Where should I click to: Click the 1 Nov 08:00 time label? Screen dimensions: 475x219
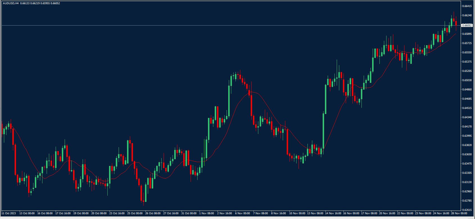tap(207, 213)
